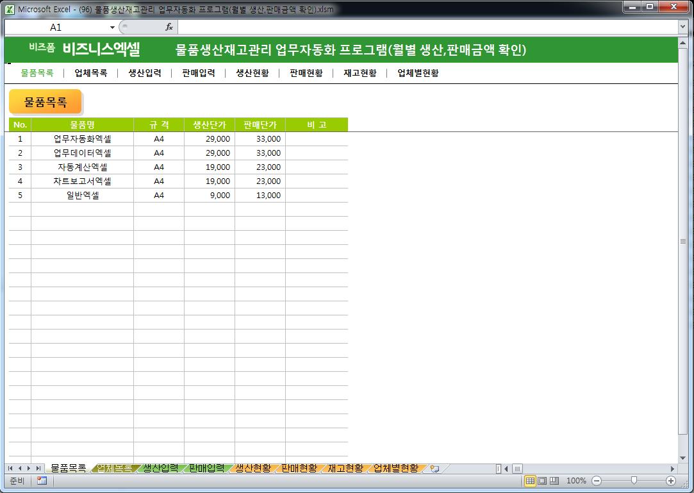The height and width of the screenshot is (493, 694).
Task: Switch to Normal view icon
Action: [530, 481]
